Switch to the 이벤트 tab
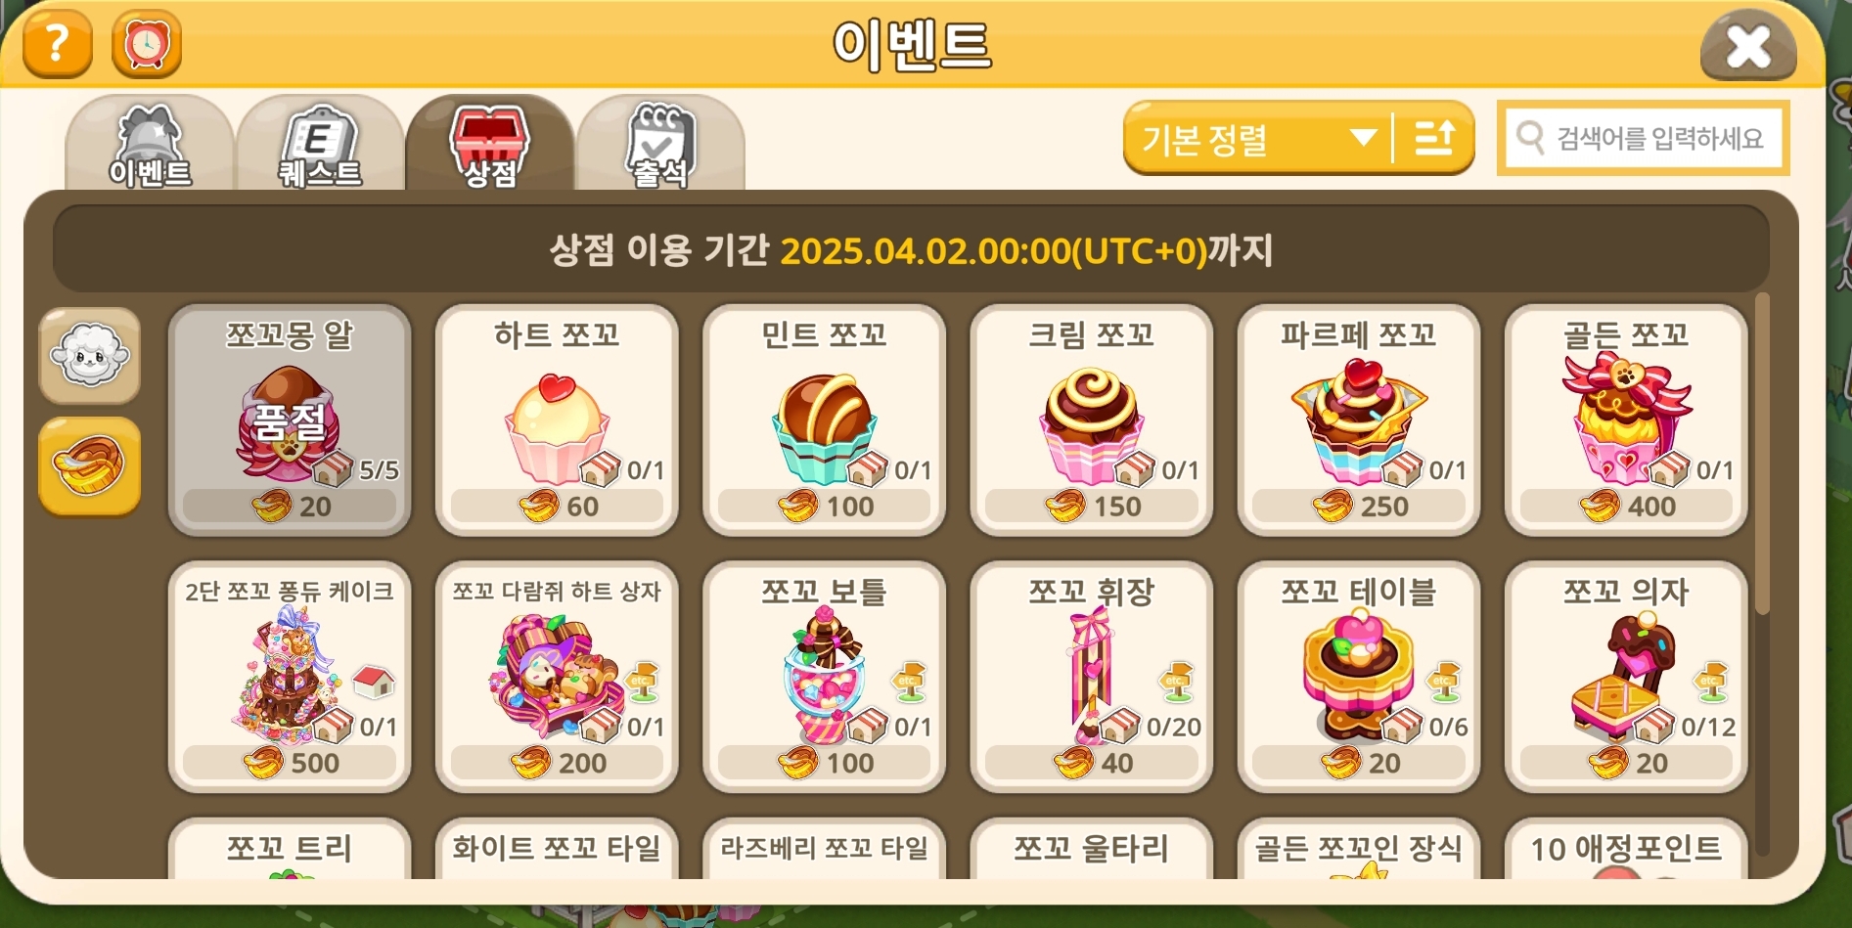This screenshot has width=1852, height=928. tap(150, 144)
